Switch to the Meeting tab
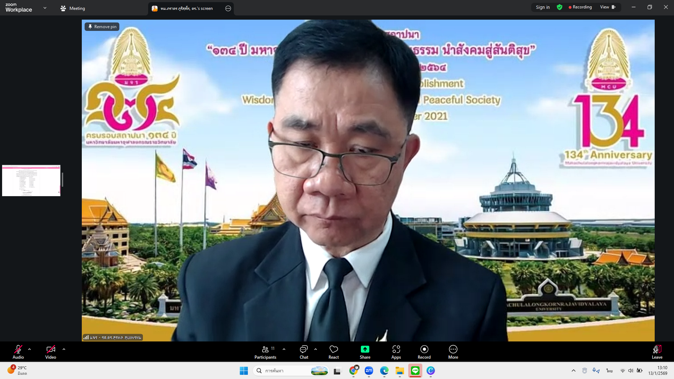The width and height of the screenshot is (674, 379). pyautogui.click(x=73, y=8)
